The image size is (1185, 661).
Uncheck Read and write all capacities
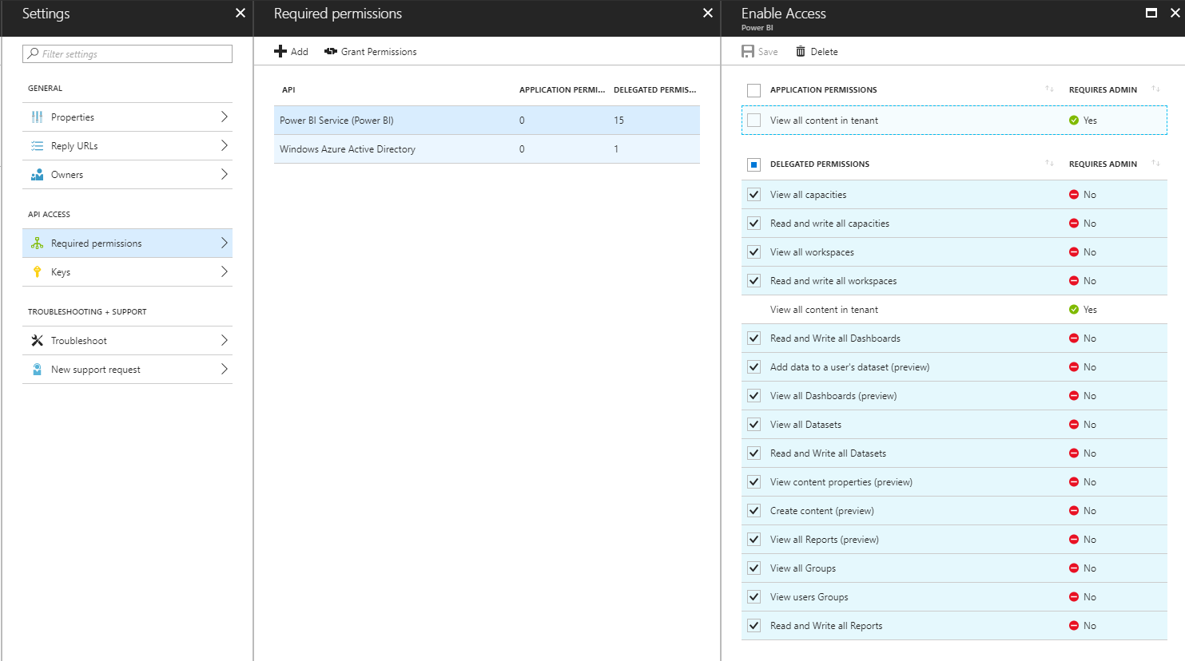754,223
